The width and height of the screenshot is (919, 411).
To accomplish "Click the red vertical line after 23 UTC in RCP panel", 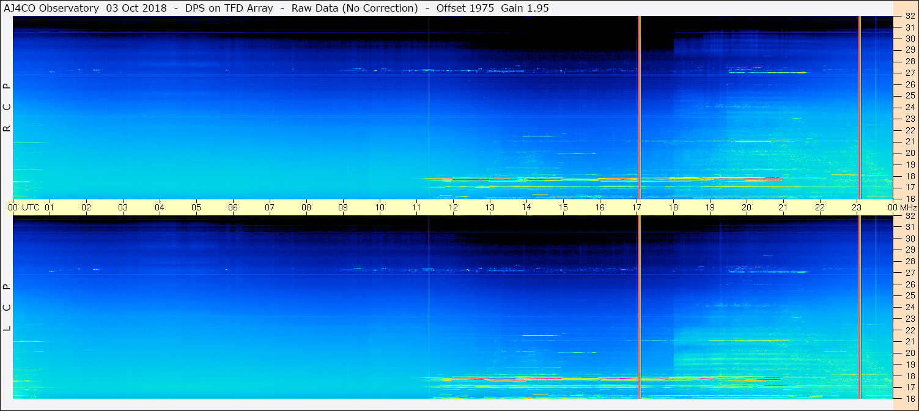I will 860,108.
